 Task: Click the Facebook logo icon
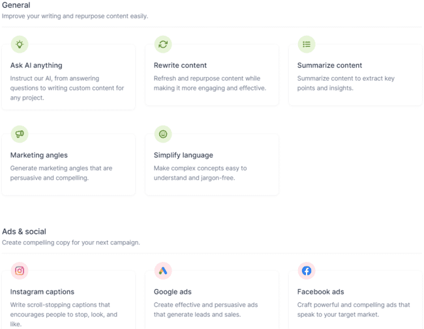coord(306,270)
